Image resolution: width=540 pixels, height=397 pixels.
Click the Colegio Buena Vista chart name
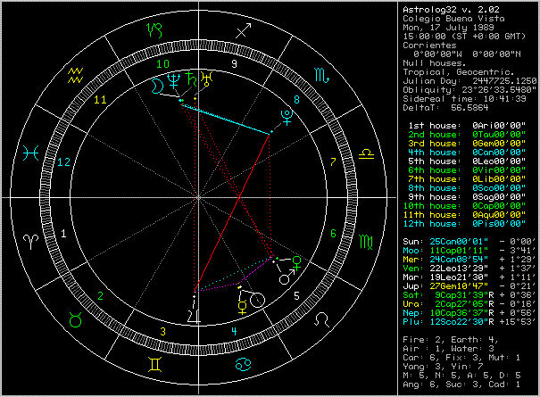pyautogui.click(x=453, y=19)
